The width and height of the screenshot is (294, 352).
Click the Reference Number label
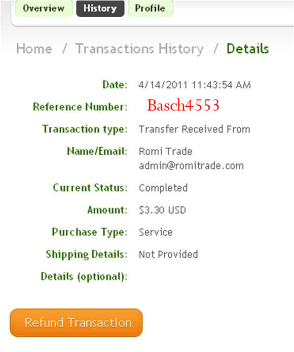click(x=80, y=107)
